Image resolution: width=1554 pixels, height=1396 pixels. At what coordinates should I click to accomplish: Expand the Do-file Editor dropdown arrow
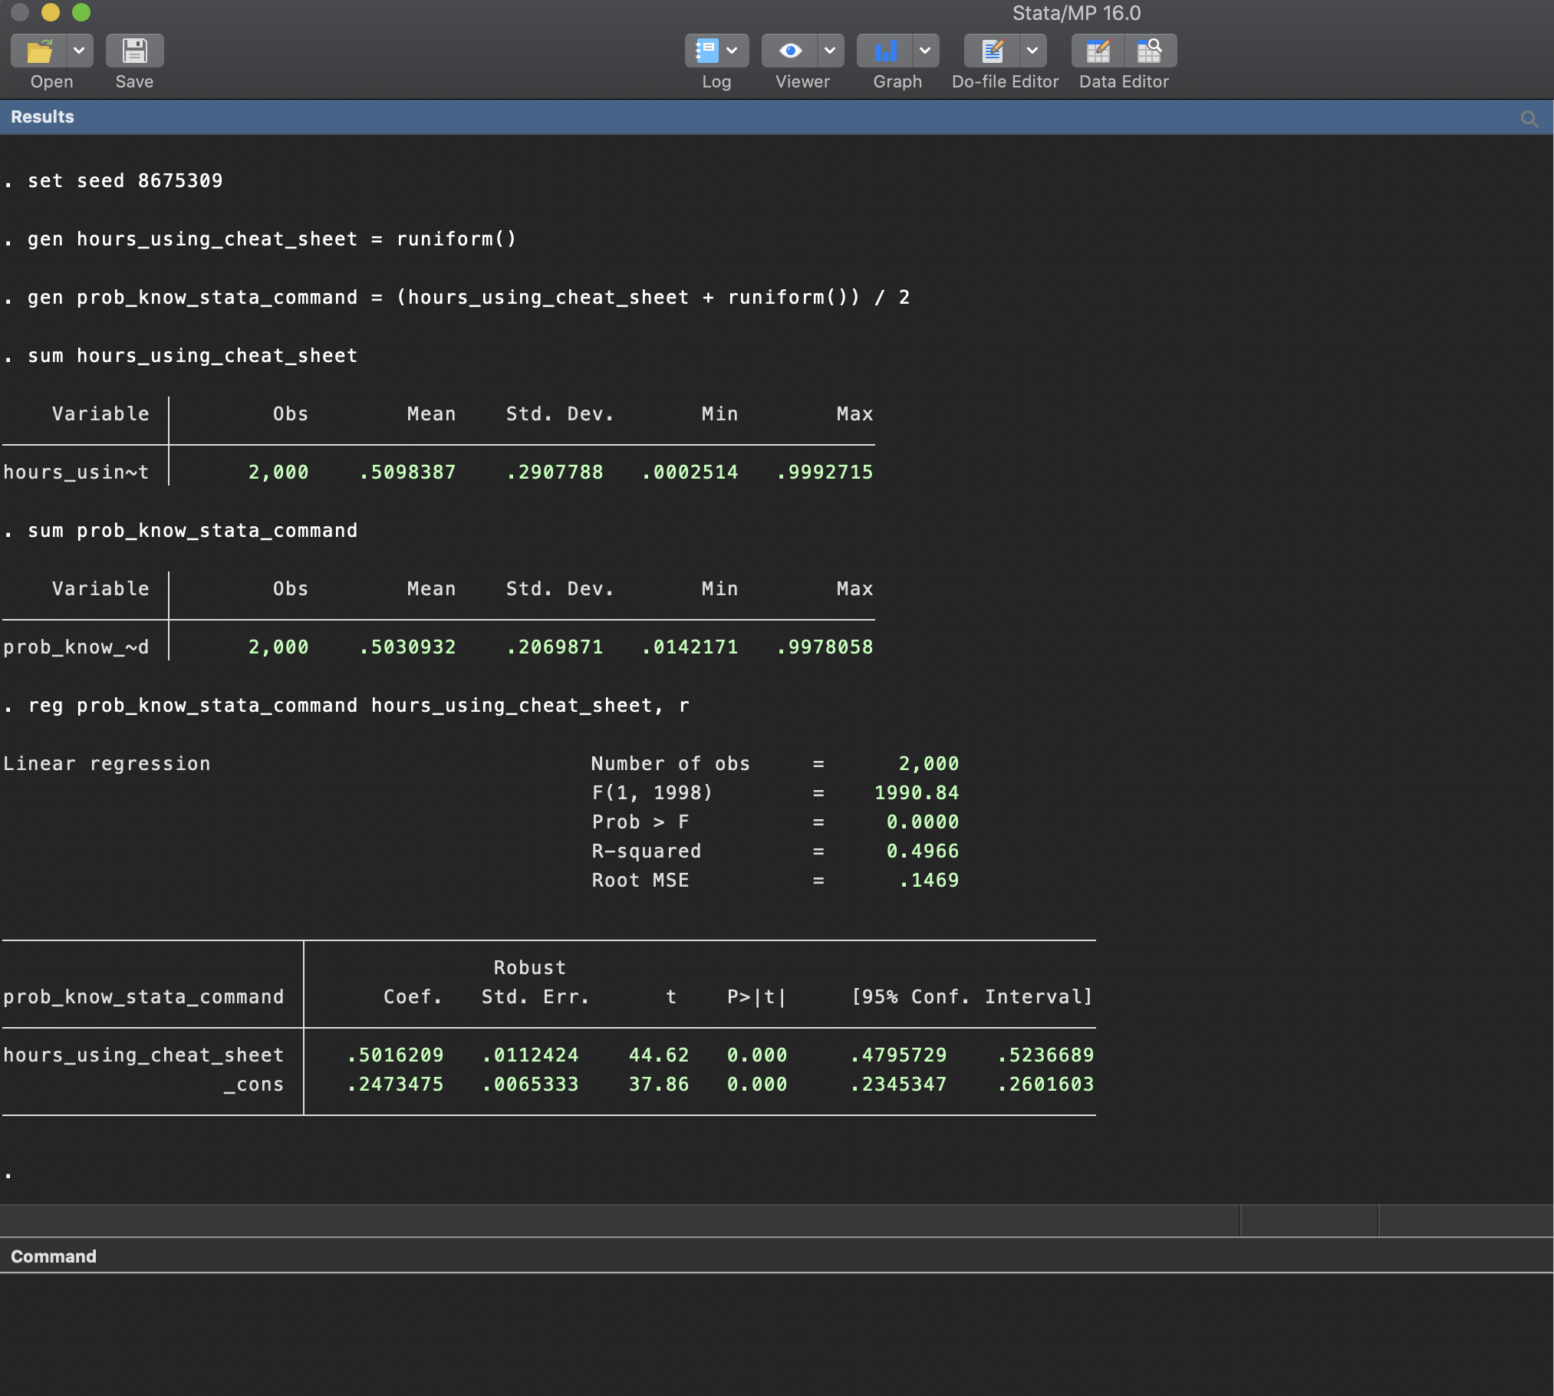(1032, 51)
